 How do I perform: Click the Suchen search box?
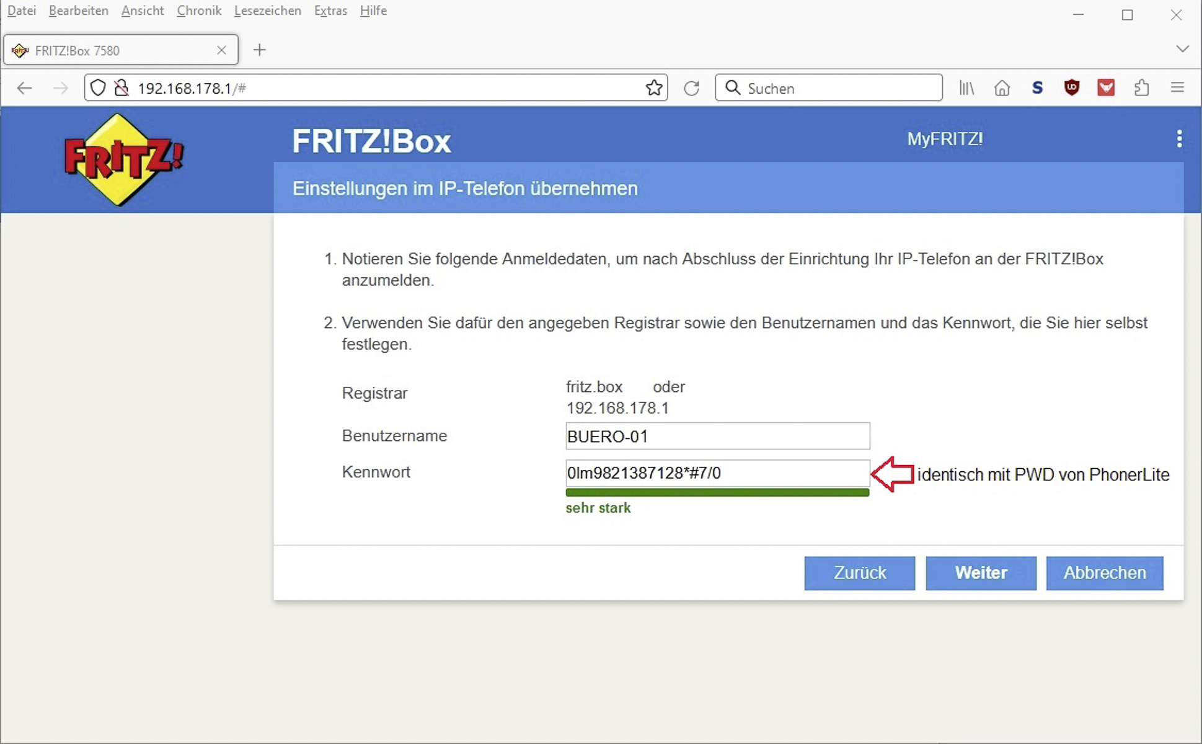[x=829, y=88]
